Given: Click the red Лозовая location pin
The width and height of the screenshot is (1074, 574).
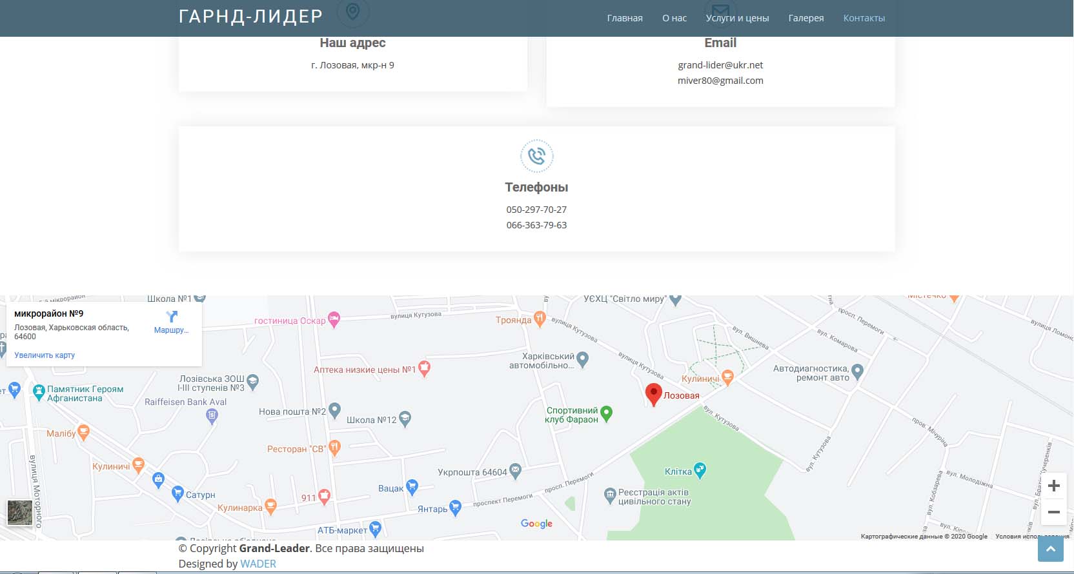Looking at the screenshot, I should [653, 395].
